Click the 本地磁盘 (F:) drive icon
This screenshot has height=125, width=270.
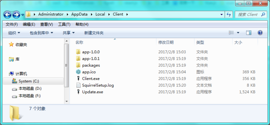[15, 96]
